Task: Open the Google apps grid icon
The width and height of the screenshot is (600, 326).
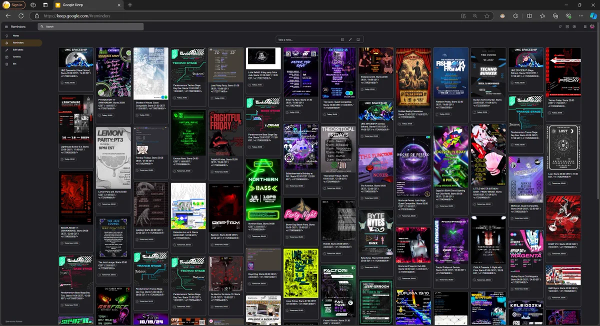Action: click(x=585, y=26)
